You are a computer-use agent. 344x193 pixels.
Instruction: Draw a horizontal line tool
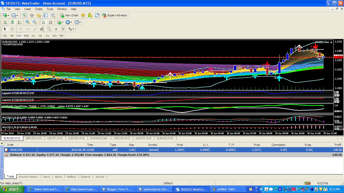[x=28, y=29]
